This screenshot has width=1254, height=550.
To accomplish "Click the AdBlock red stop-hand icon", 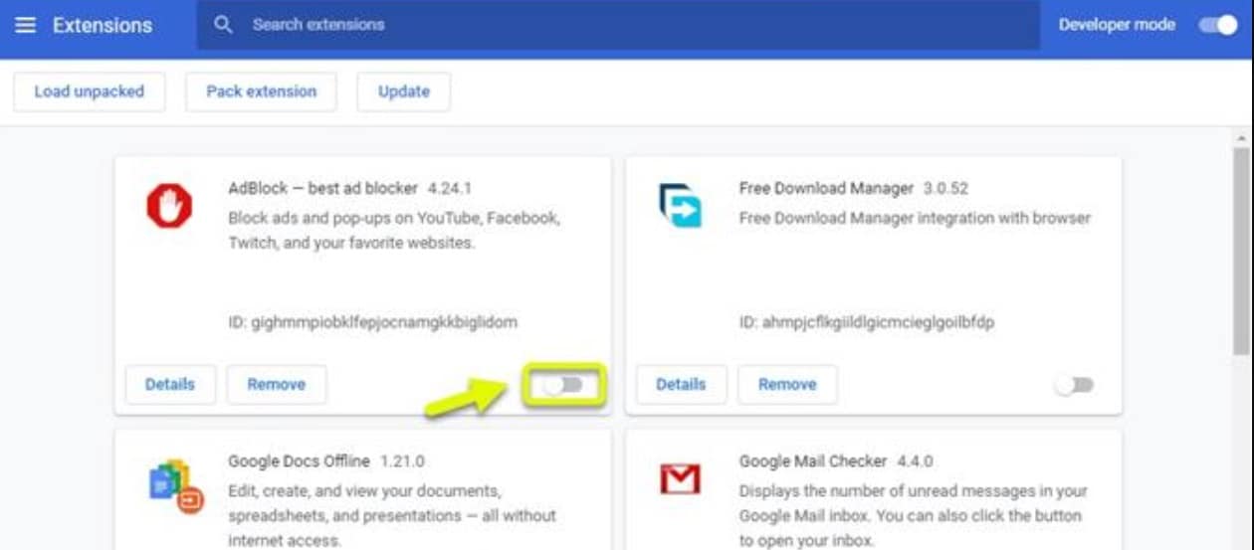I will pos(169,207).
